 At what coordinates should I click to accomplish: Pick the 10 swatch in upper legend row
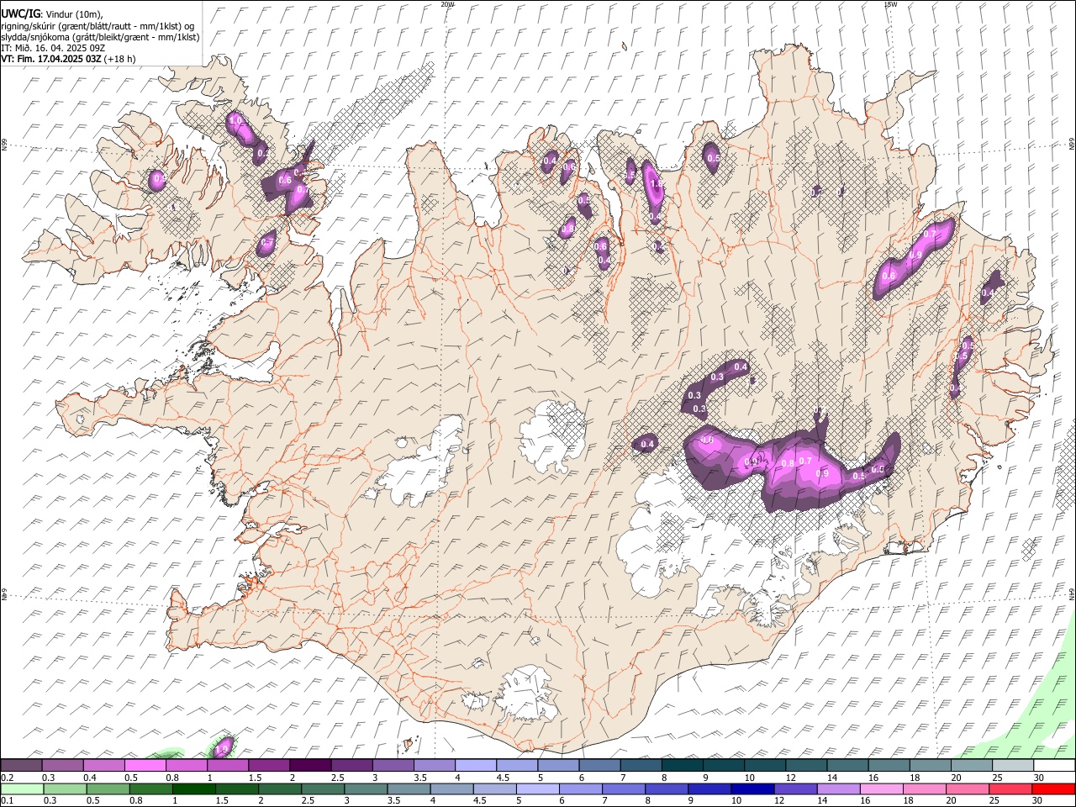pyautogui.click(x=765, y=765)
